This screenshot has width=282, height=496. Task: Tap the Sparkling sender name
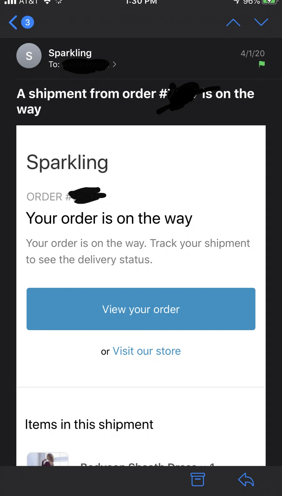[70, 53]
